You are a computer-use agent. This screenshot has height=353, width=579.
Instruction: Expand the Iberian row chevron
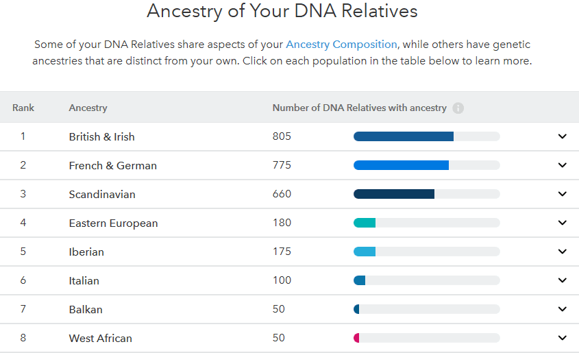(562, 252)
